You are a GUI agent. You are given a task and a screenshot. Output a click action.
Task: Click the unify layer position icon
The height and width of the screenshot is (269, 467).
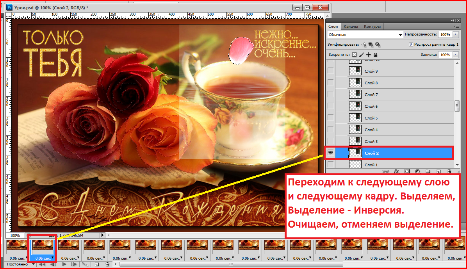364,45
